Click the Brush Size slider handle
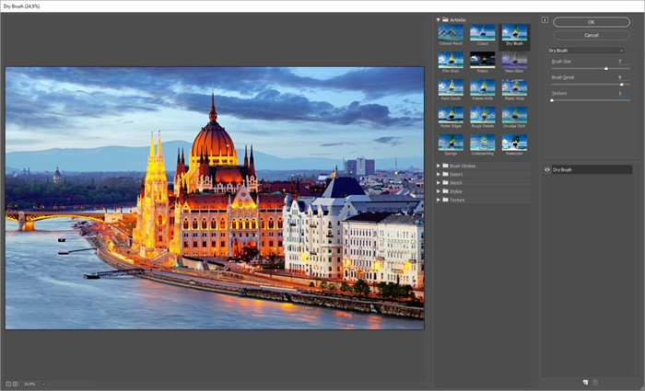Screen dimensions: 645x391 click(605, 68)
